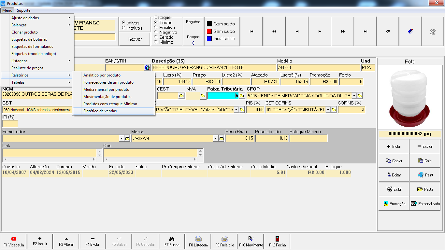Click Copiar photo button
445x250 pixels.
pyautogui.click(x=394, y=161)
